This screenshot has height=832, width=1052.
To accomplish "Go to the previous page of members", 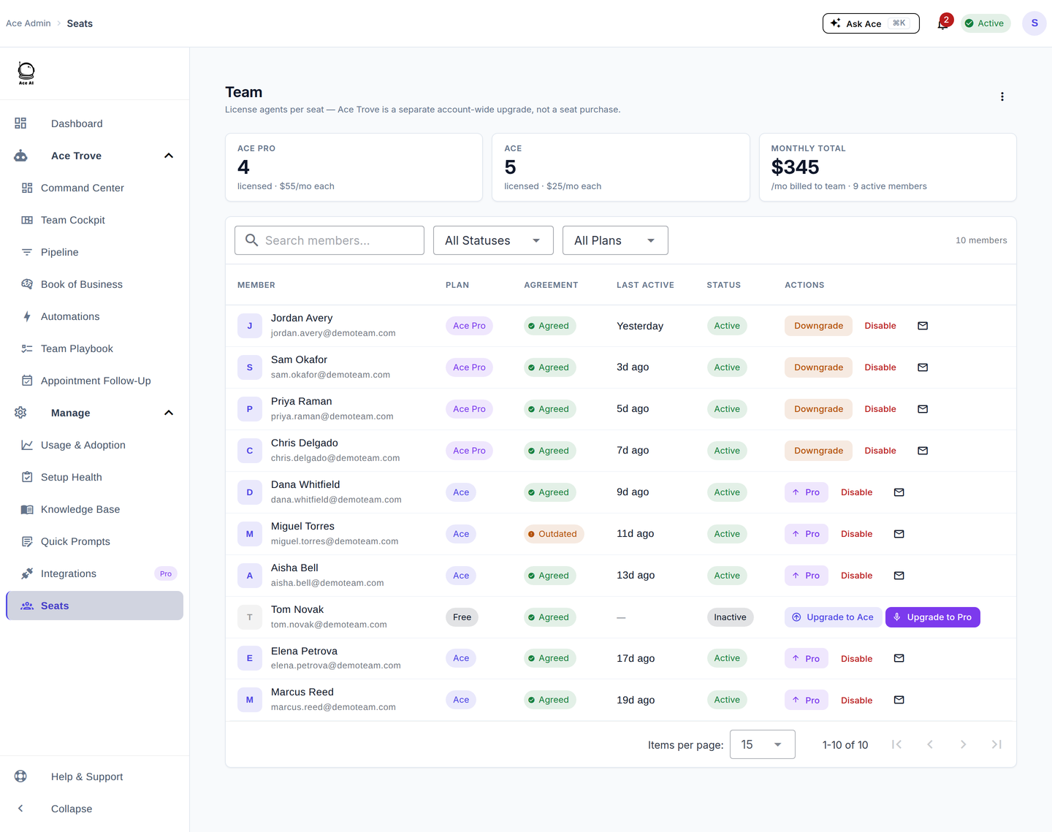I will click(x=930, y=744).
